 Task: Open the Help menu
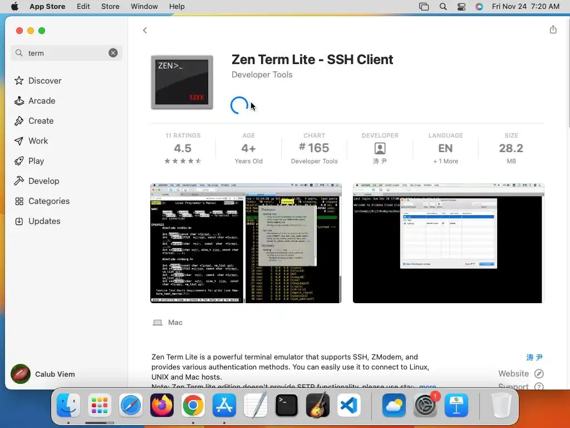(176, 6)
